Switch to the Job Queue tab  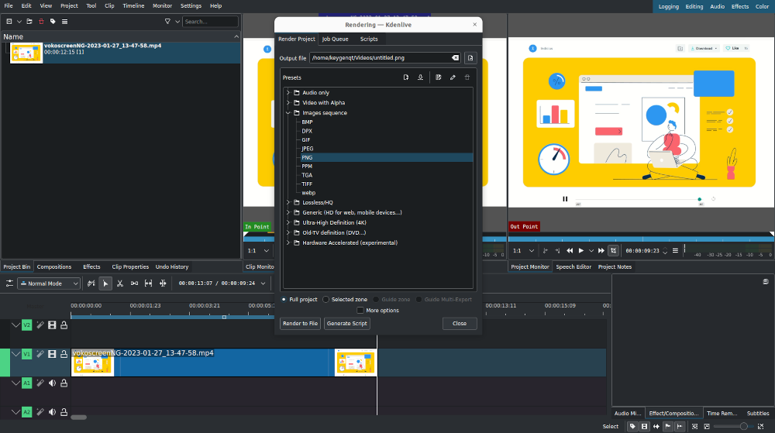click(335, 39)
